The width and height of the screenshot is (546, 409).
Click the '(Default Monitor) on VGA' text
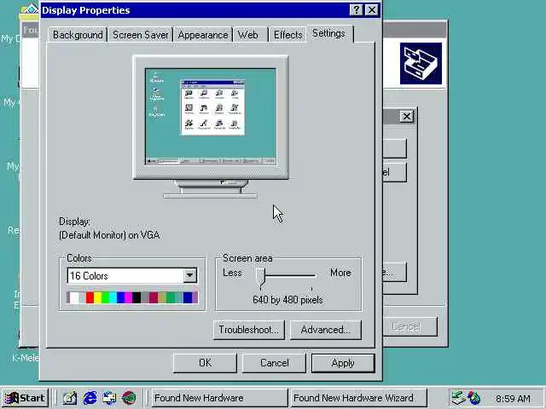coord(109,235)
